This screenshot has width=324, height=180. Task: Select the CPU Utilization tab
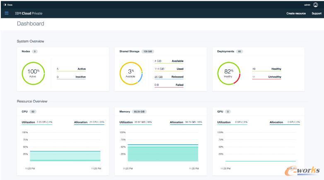point(28,122)
